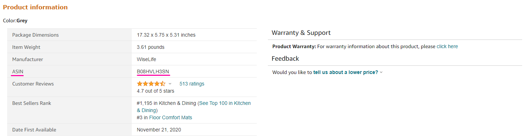Open the 513 ratings link
Image resolution: width=525 pixels, height=139 pixels.
pos(192,84)
